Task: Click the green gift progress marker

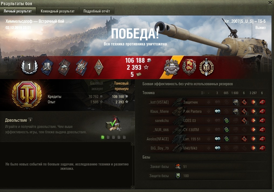Action: [103, 137]
